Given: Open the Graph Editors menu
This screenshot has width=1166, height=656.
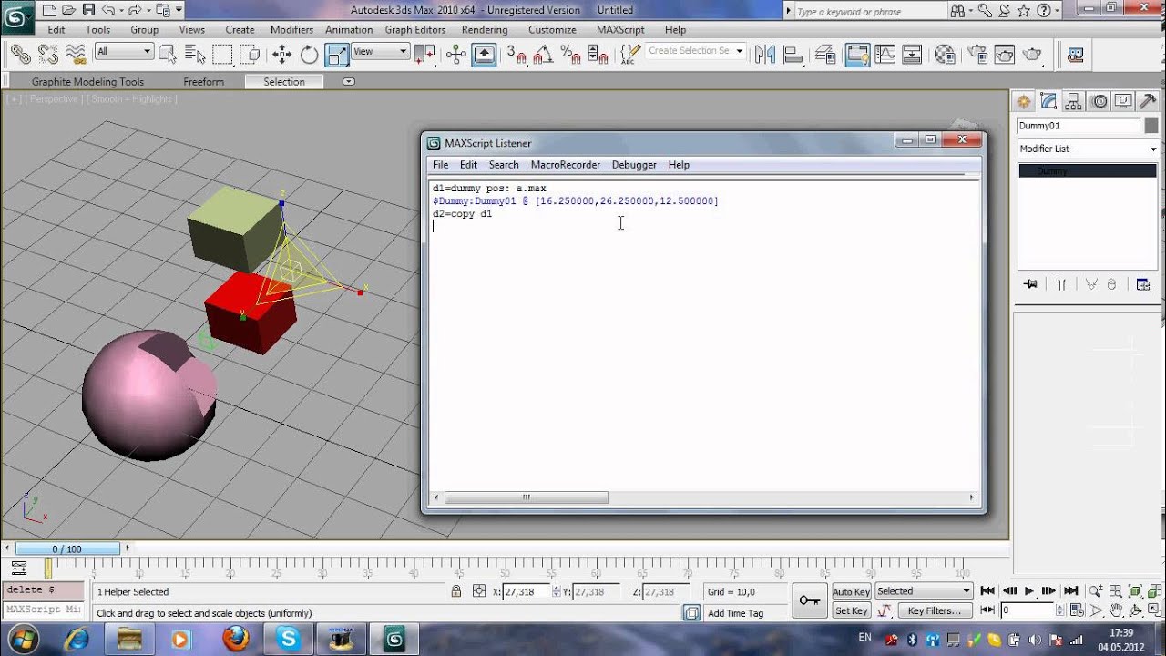Looking at the screenshot, I should [415, 29].
